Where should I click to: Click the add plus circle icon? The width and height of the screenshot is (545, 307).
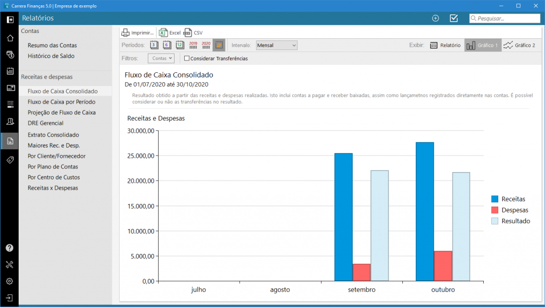435,18
